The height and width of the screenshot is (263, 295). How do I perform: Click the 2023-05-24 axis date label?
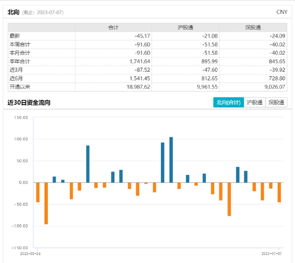[30, 253]
